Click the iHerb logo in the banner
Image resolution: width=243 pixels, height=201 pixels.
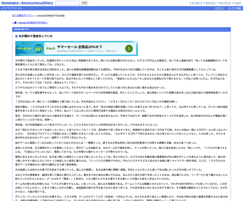point(51,49)
